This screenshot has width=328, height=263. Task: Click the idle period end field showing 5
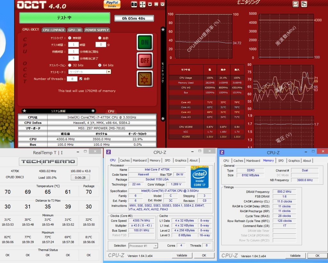[x=73, y=58]
